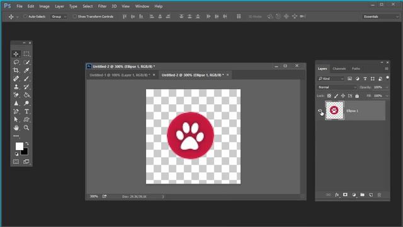Screen dimensions: 403x227
Task: Toggle lock image pixels brush icon
Action: (x=336, y=96)
